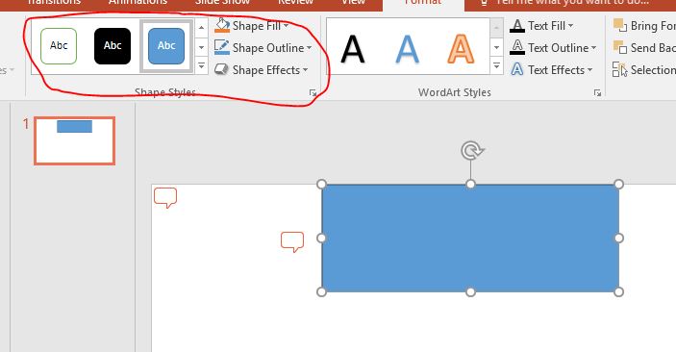
Task: Click the Send Backward icon
Action: coord(620,47)
